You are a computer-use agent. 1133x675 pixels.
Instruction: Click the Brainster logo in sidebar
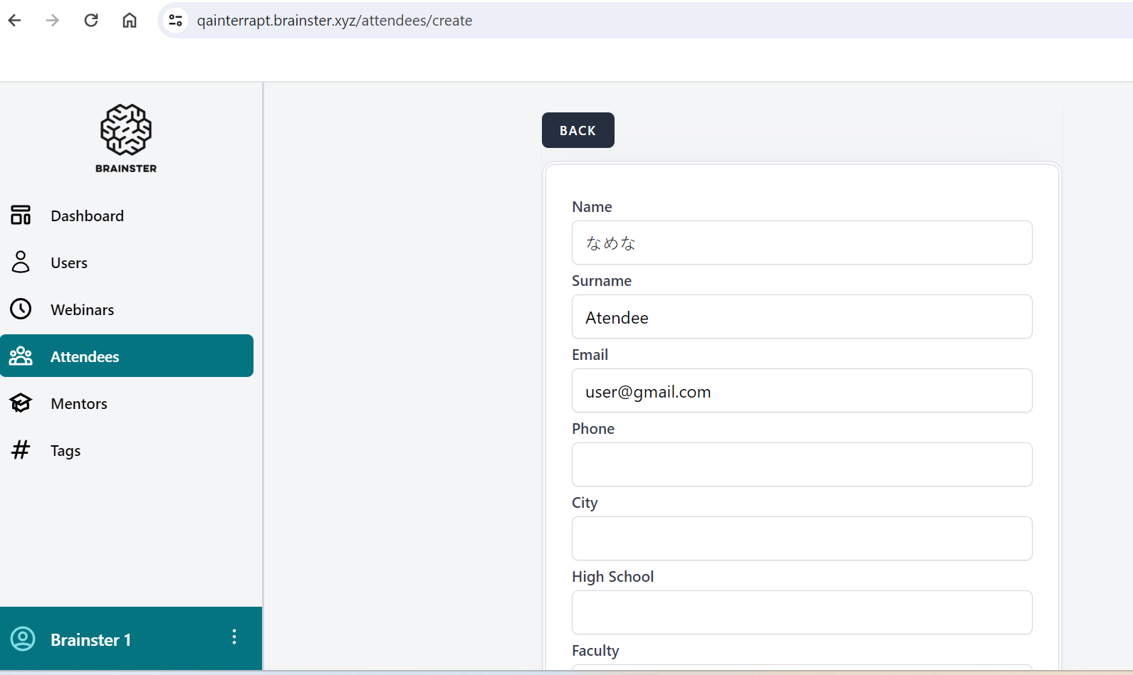126,138
